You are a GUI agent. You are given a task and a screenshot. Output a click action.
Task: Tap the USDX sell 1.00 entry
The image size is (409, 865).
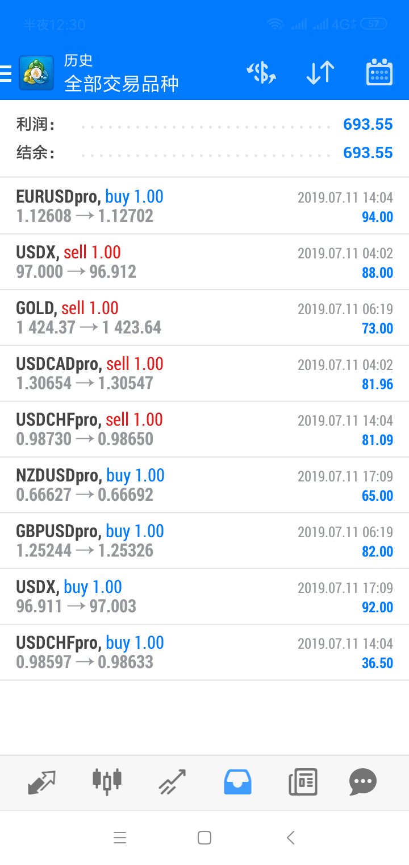(x=204, y=262)
